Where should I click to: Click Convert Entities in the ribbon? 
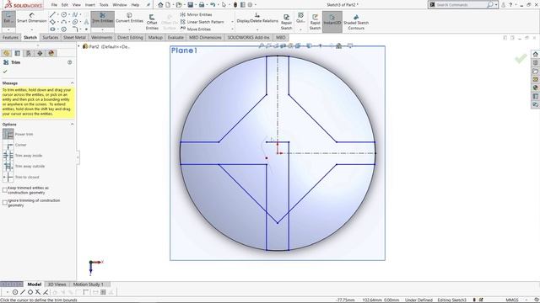(129, 18)
